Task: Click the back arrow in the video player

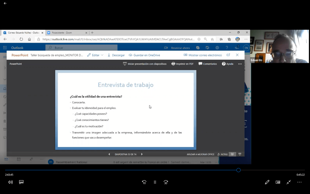Action: tap(5, 3)
